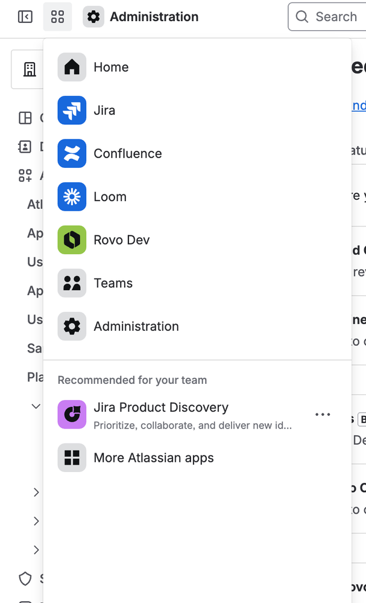Open More Atlassian apps

tap(197, 458)
